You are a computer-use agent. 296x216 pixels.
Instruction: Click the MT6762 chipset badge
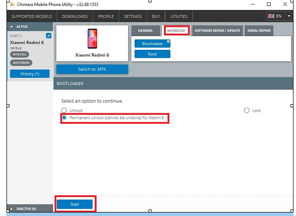19,54
